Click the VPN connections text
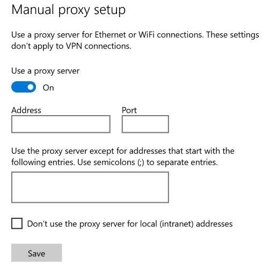Screen dimensions: 270x269 [x=99, y=46]
